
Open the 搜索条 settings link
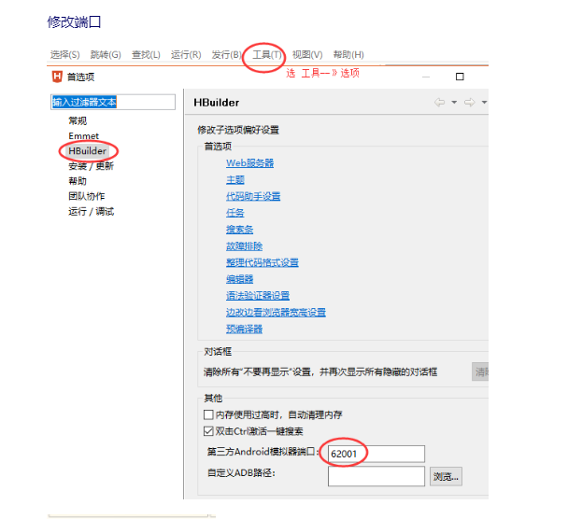point(239,230)
